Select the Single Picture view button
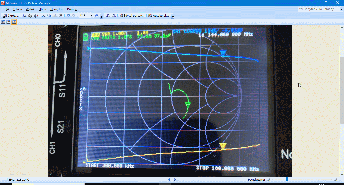Viewport: 344px width, 185px height. (x=14, y=22)
